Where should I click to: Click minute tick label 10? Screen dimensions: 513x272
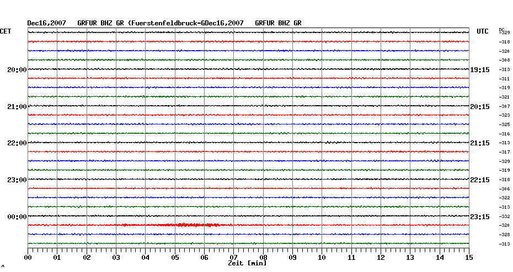click(x=322, y=258)
